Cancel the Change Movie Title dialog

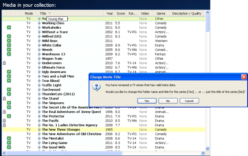click(x=189, y=101)
